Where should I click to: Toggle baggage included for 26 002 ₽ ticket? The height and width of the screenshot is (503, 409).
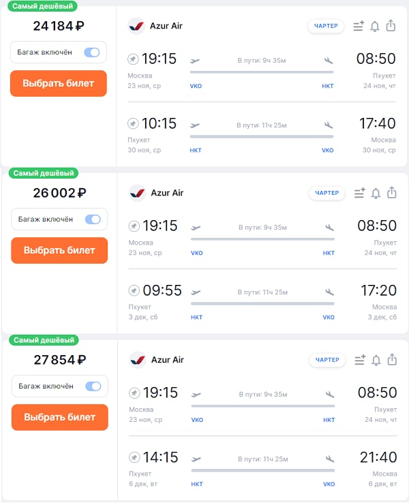[x=92, y=219]
